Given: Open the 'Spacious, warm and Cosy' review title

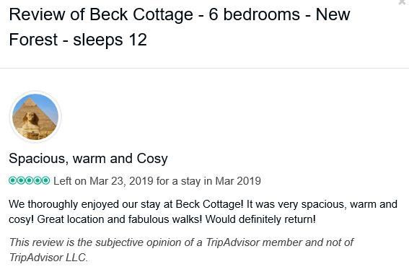Looking at the screenshot, I should tap(88, 159).
